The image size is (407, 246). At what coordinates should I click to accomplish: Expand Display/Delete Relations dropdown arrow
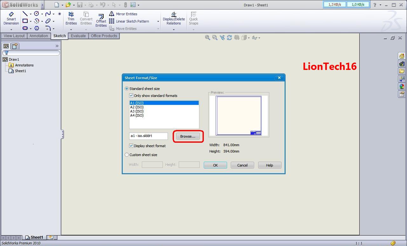tap(174, 30)
